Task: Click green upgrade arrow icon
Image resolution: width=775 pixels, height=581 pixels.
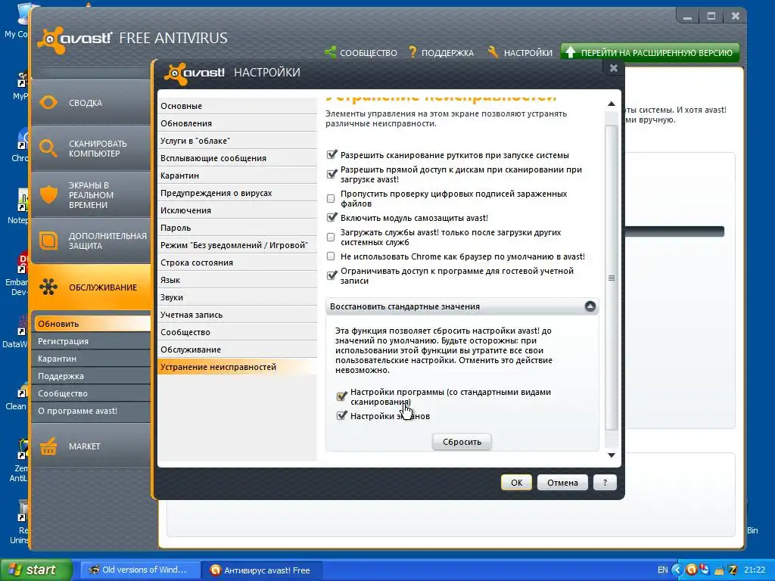Action: 570,52
